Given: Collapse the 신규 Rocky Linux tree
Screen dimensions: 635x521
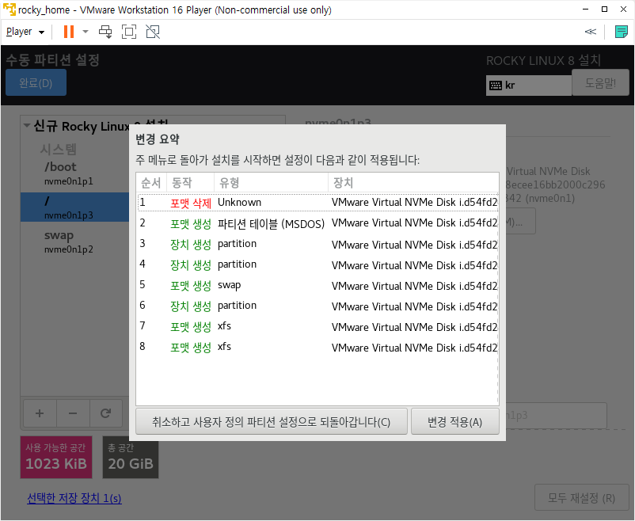Looking at the screenshot, I should tap(27, 126).
